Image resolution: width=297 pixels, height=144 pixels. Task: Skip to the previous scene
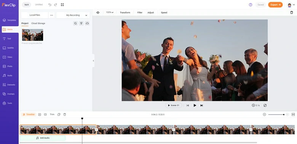187,105
